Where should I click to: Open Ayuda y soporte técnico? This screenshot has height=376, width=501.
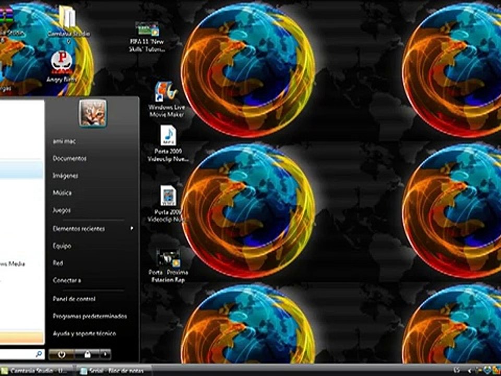[x=85, y=334]
